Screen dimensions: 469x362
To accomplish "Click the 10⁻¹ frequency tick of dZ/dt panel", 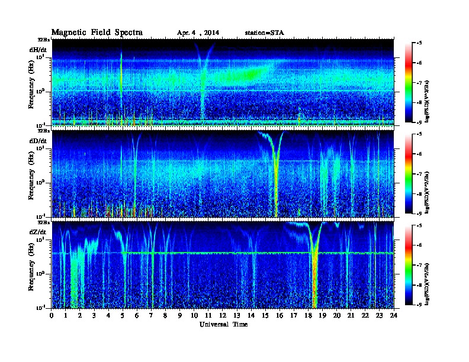I will click(x=40, y=308).
